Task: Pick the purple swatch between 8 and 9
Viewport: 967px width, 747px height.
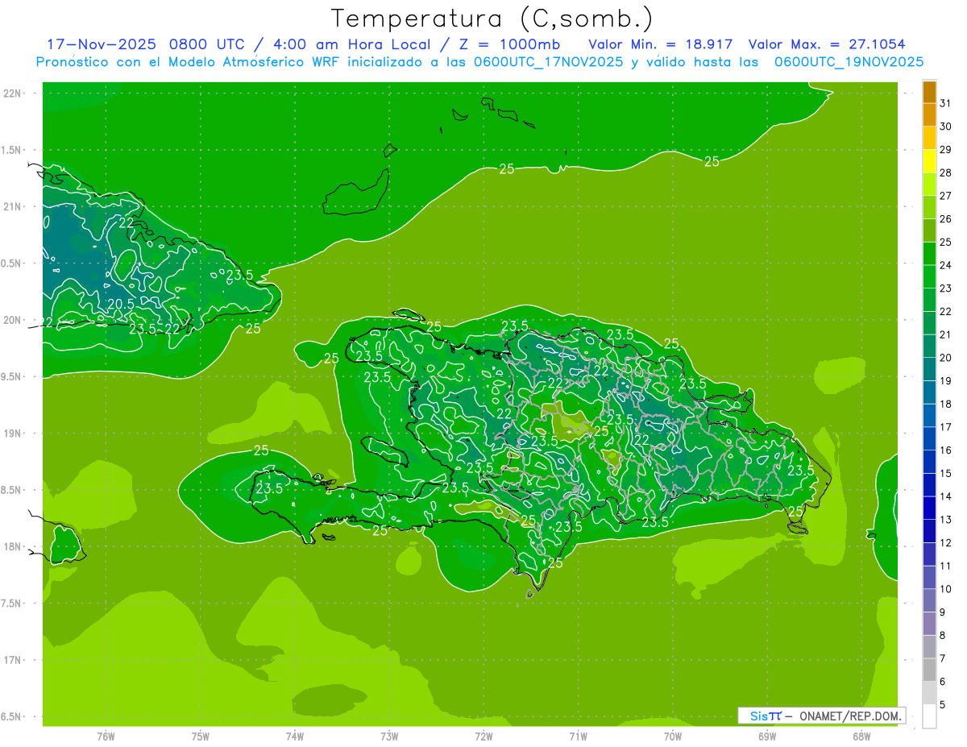Action: click(929, 624)
